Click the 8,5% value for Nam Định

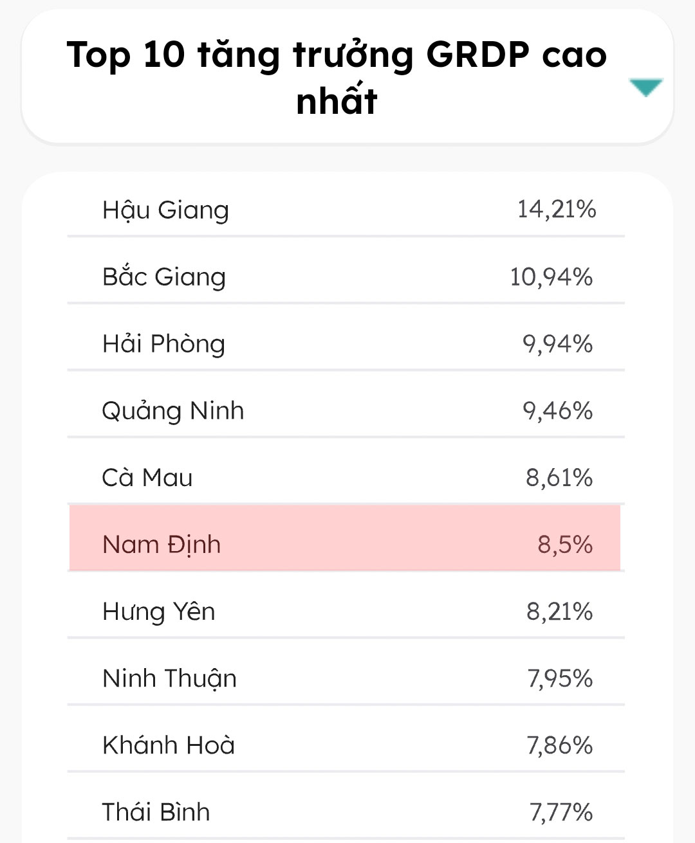click(565, 545)
